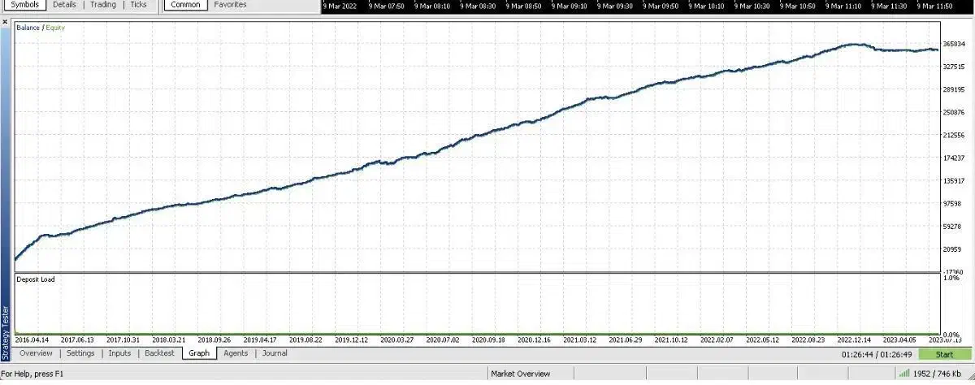
Task: Click the 1.0% deposit load value
Action: (951, 279)
